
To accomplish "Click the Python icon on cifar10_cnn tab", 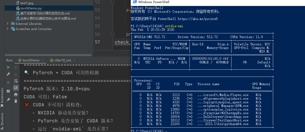I will [52, 60].
